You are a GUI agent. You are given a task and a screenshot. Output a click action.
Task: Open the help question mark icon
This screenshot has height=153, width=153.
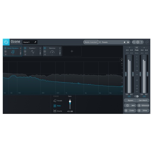[x=141, y=42]
